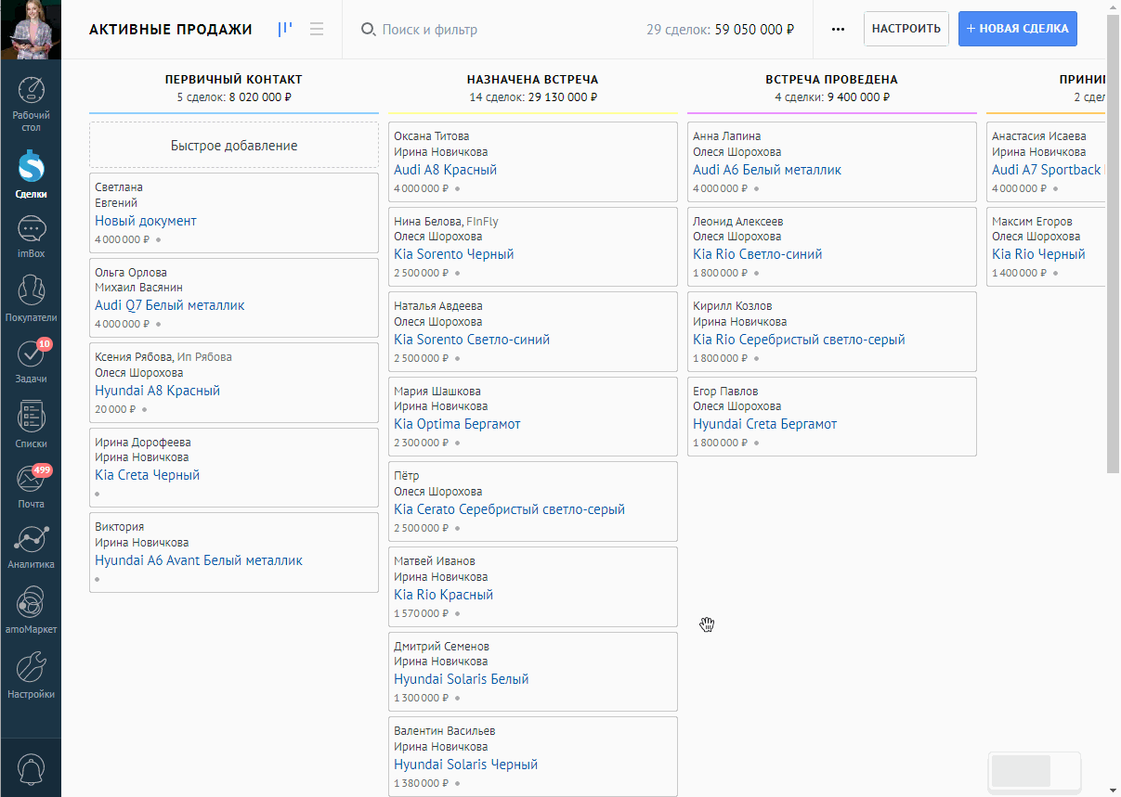Viewport: 1121px width, 797px height.
Task: Open the deal Новый документ
Action: click(x=146, y=221)
